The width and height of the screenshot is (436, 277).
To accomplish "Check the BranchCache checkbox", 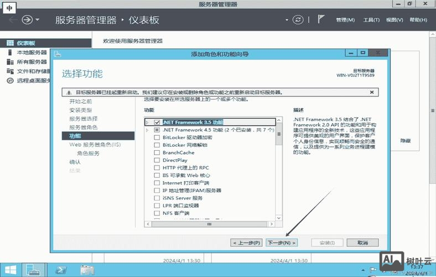I will point(157,152).
